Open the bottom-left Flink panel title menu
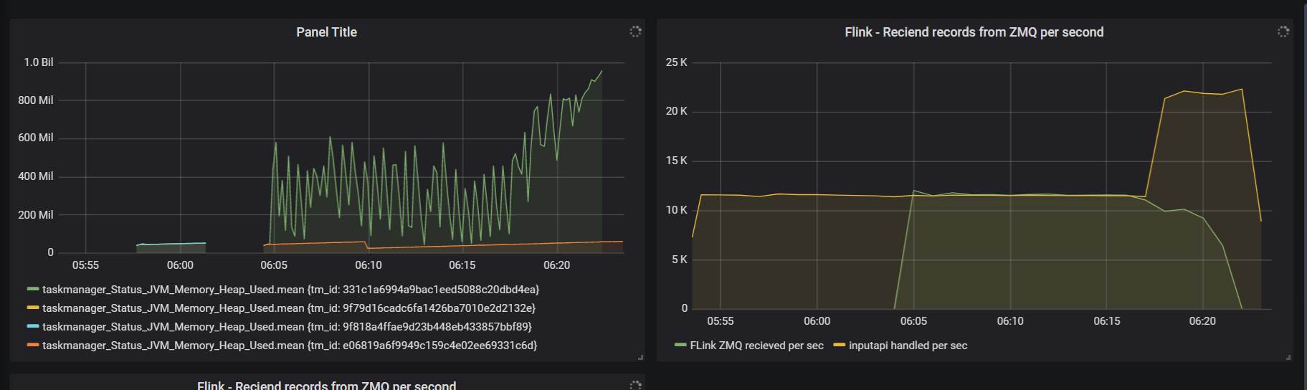Viewport: 1307px width, 390px height. 326,386
